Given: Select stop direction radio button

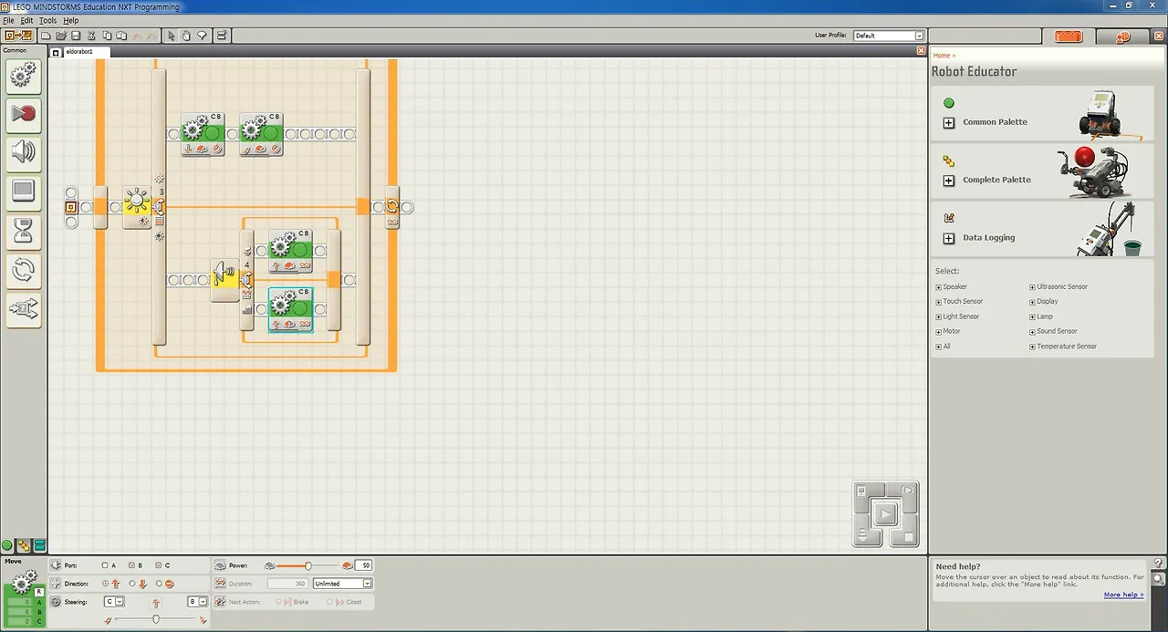Looking at the screenshot, I should click(159, 584).
